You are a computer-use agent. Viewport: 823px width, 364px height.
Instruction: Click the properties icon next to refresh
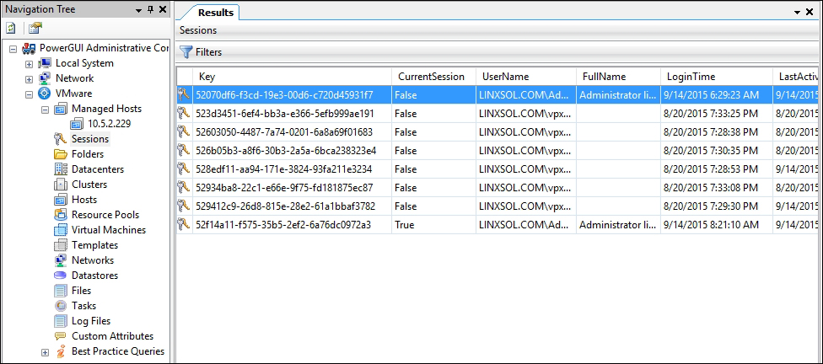point(35,29)
